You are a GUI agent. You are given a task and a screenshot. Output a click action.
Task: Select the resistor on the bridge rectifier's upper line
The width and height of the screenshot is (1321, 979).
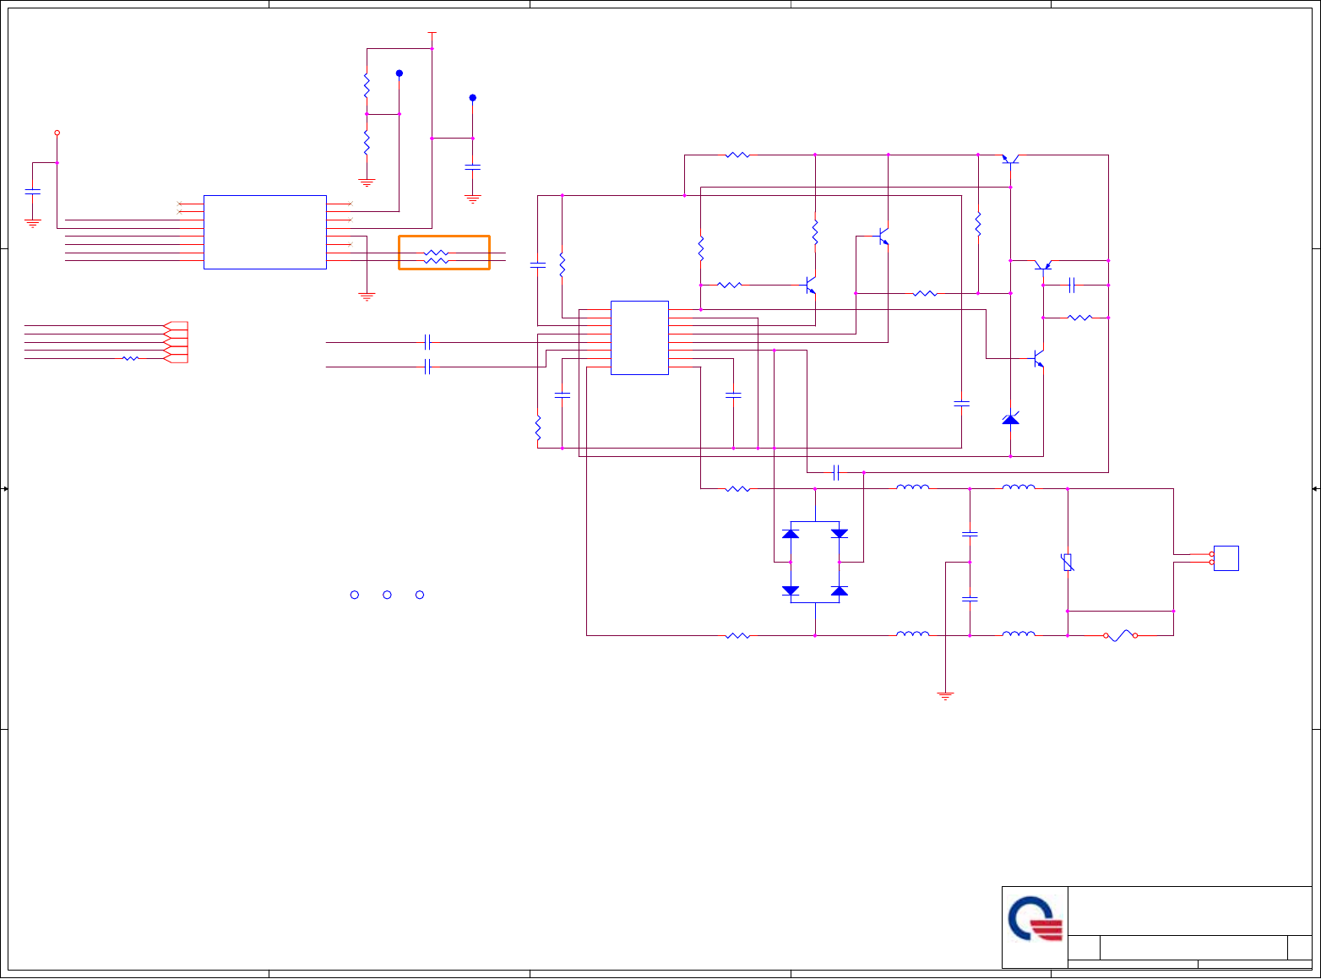(x=738, y=488)
